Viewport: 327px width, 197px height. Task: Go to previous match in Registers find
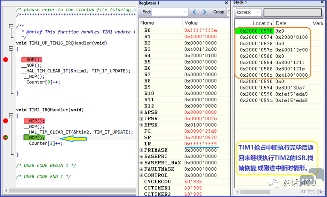(x=194, y=12)
